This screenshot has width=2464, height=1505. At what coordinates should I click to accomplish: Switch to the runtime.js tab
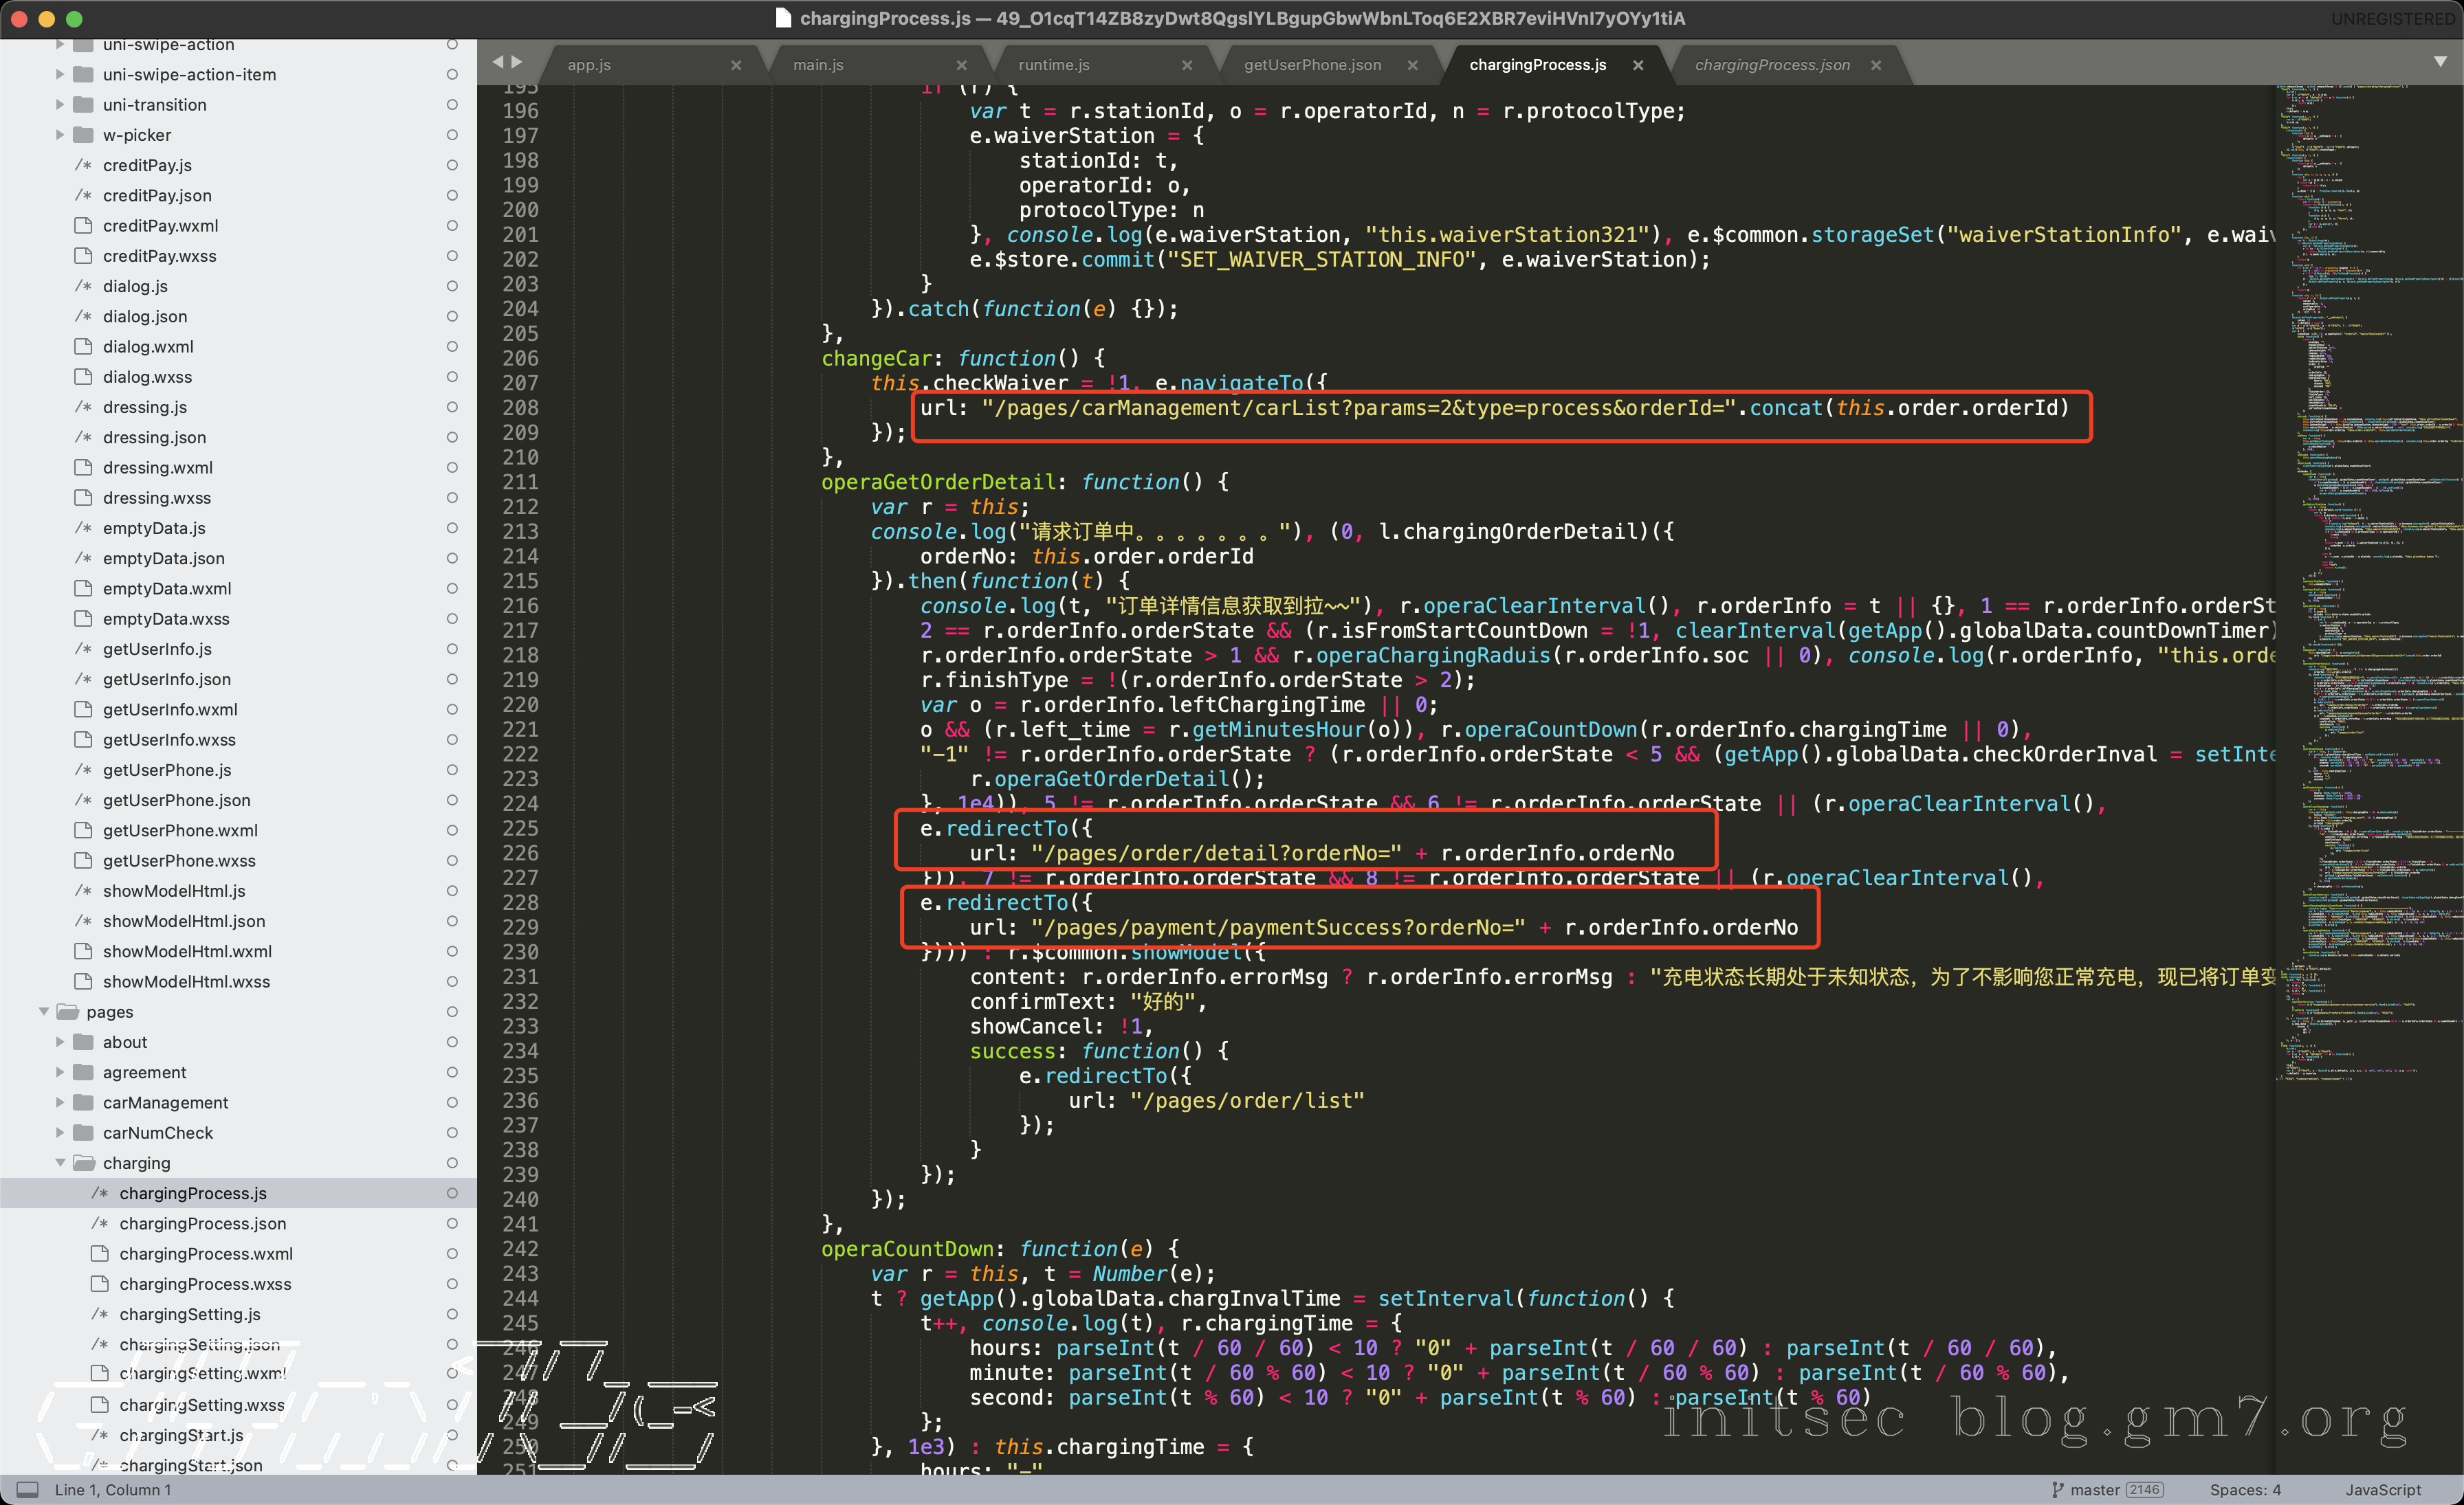click(1054, 65)
